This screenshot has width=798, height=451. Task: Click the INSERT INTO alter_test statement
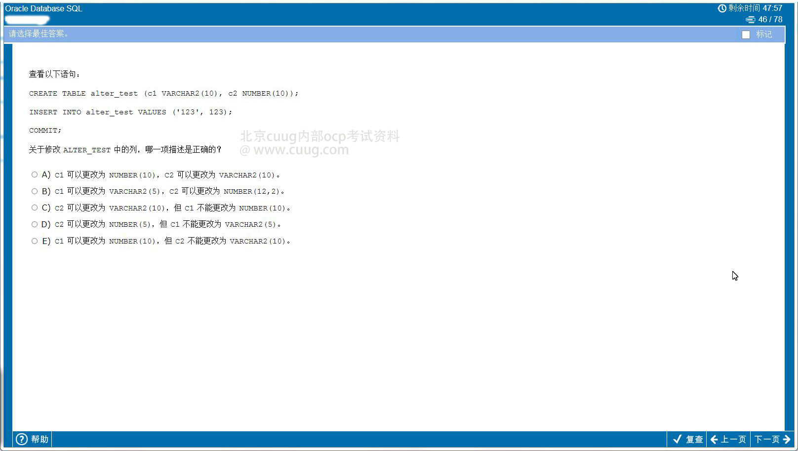130,112
